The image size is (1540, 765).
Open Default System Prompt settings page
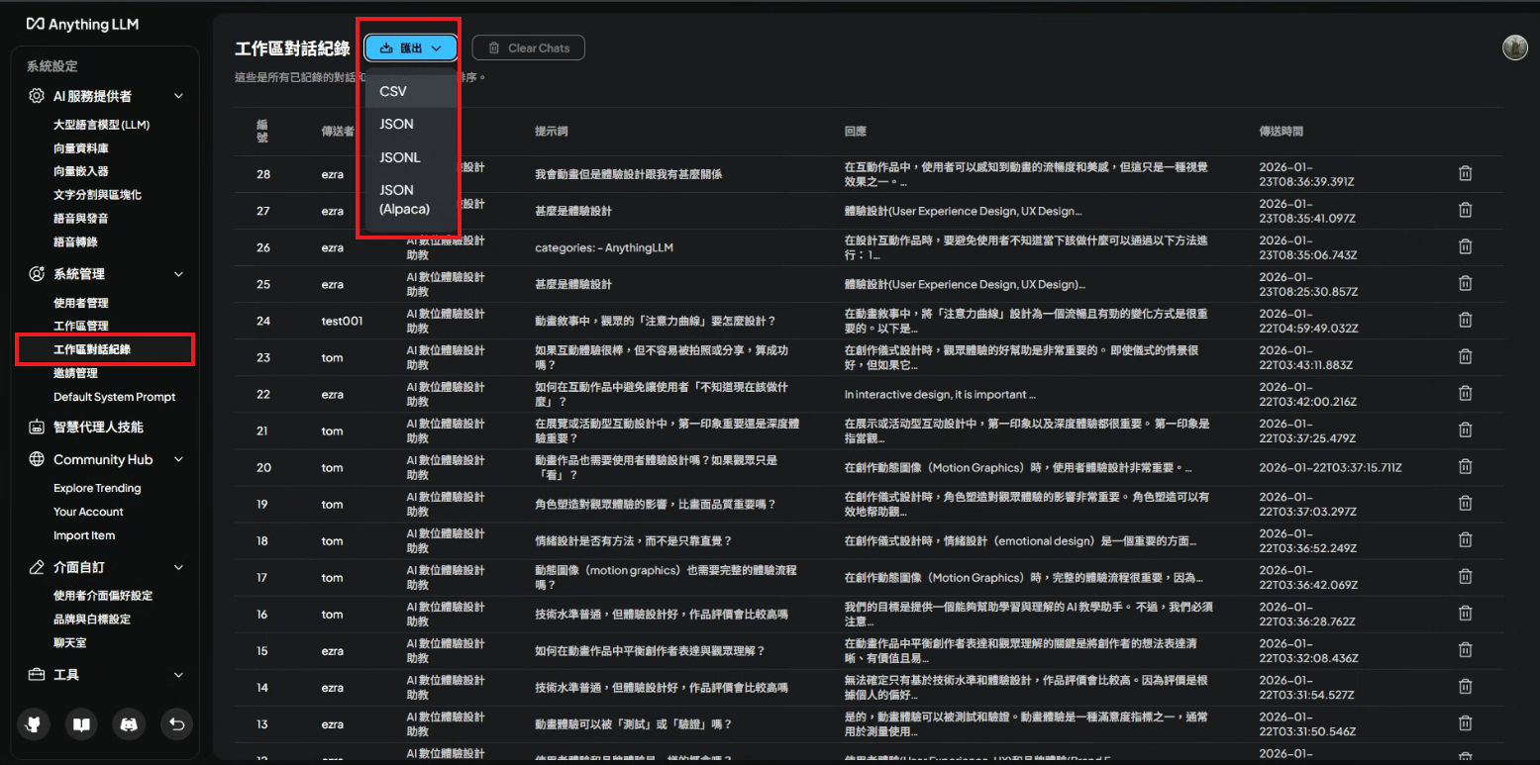[114, 397]
